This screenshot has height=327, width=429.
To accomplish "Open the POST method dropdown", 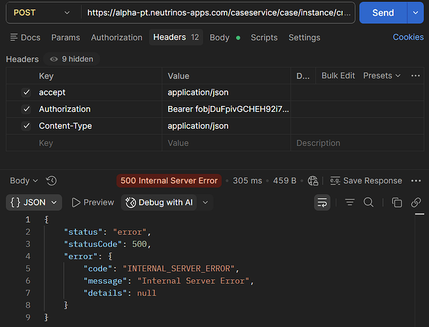I will tap(42, 12).
